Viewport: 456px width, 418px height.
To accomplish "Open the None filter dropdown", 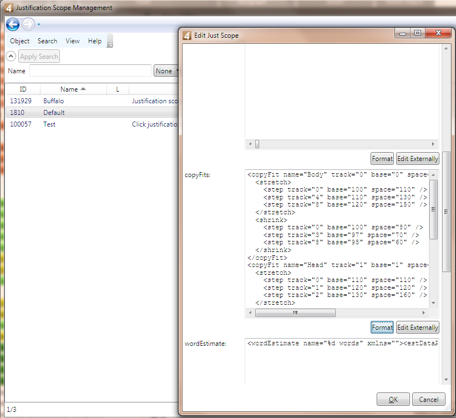I will [x=166, y=70].
